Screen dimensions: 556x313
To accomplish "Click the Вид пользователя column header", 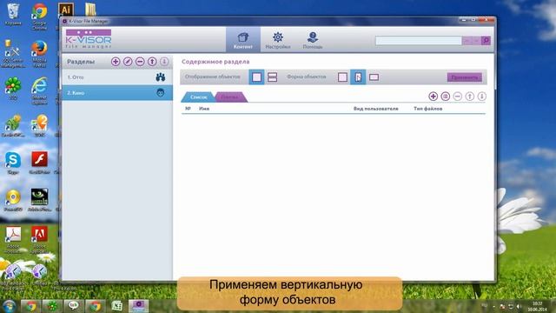I will pos(375,109).
